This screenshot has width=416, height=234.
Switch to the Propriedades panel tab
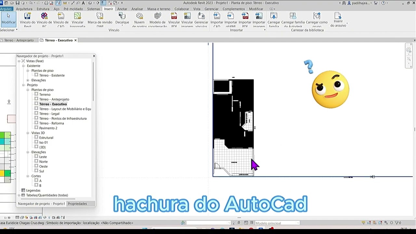click(77, 204)
